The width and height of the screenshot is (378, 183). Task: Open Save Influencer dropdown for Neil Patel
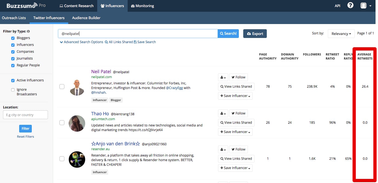pyautogui.click(x=235, y=96)
